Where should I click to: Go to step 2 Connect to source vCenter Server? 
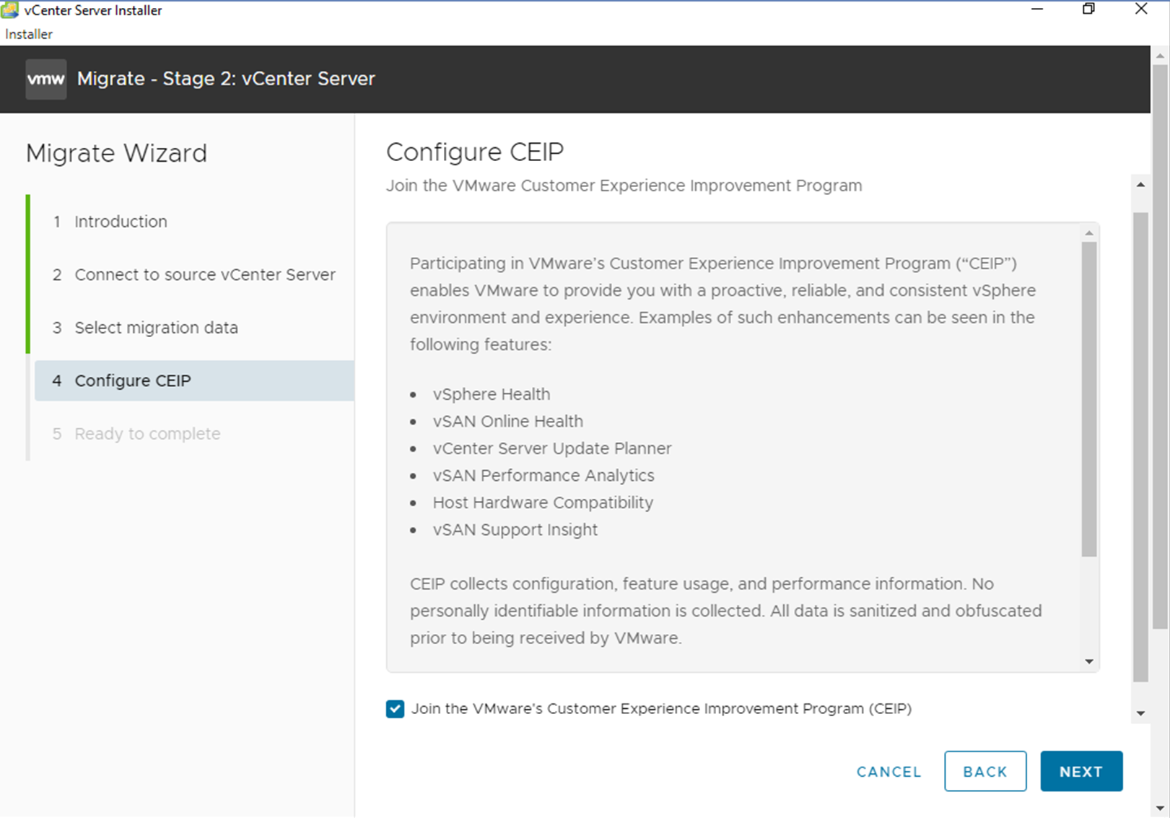194,275
